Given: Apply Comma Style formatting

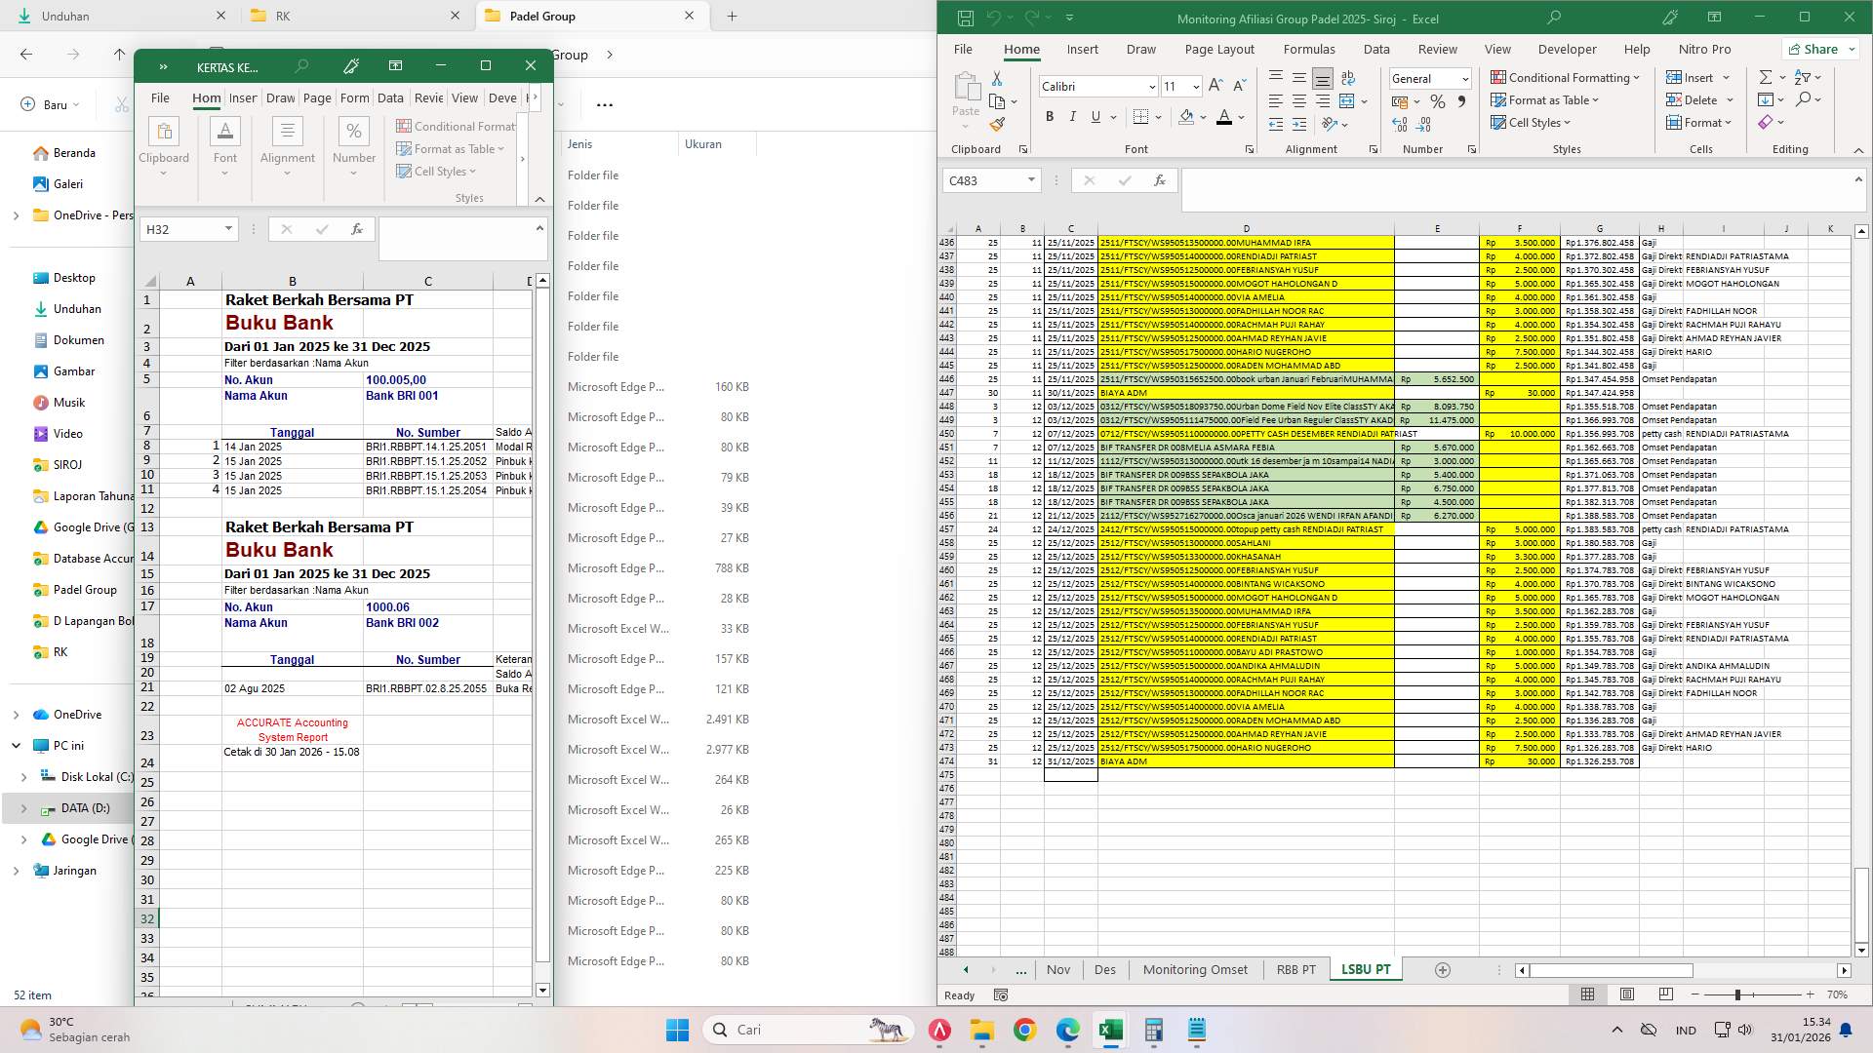Looking at the screenshot, I should pos(1461,100).
